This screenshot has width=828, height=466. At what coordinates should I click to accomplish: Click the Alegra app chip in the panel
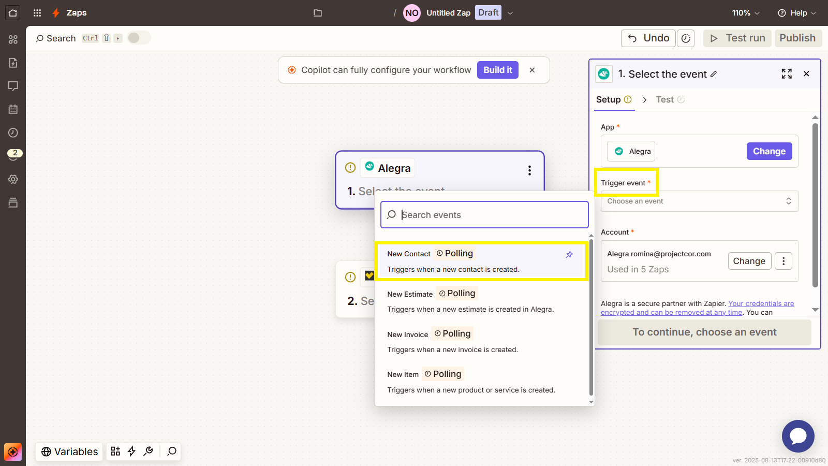[x=631, y=151]
